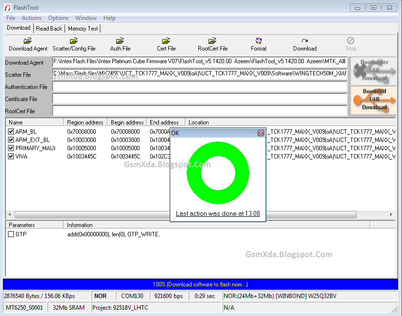
Task: Click the Region address column header
Action: [x=86, y=123]
